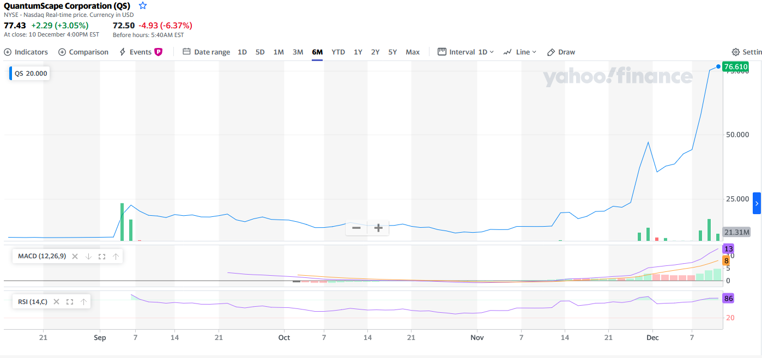Add QuantumScape to watchlist with star icon
Image resolution: width=762 pixels, height=358 pixels.
click(x=143, y=5)
